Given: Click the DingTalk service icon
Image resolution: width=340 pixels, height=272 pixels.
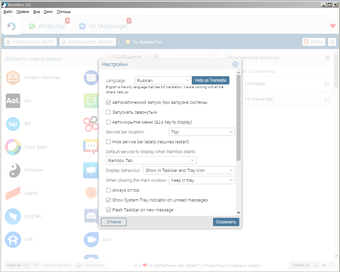Looking at the screenshot, I should coord(13,217).
